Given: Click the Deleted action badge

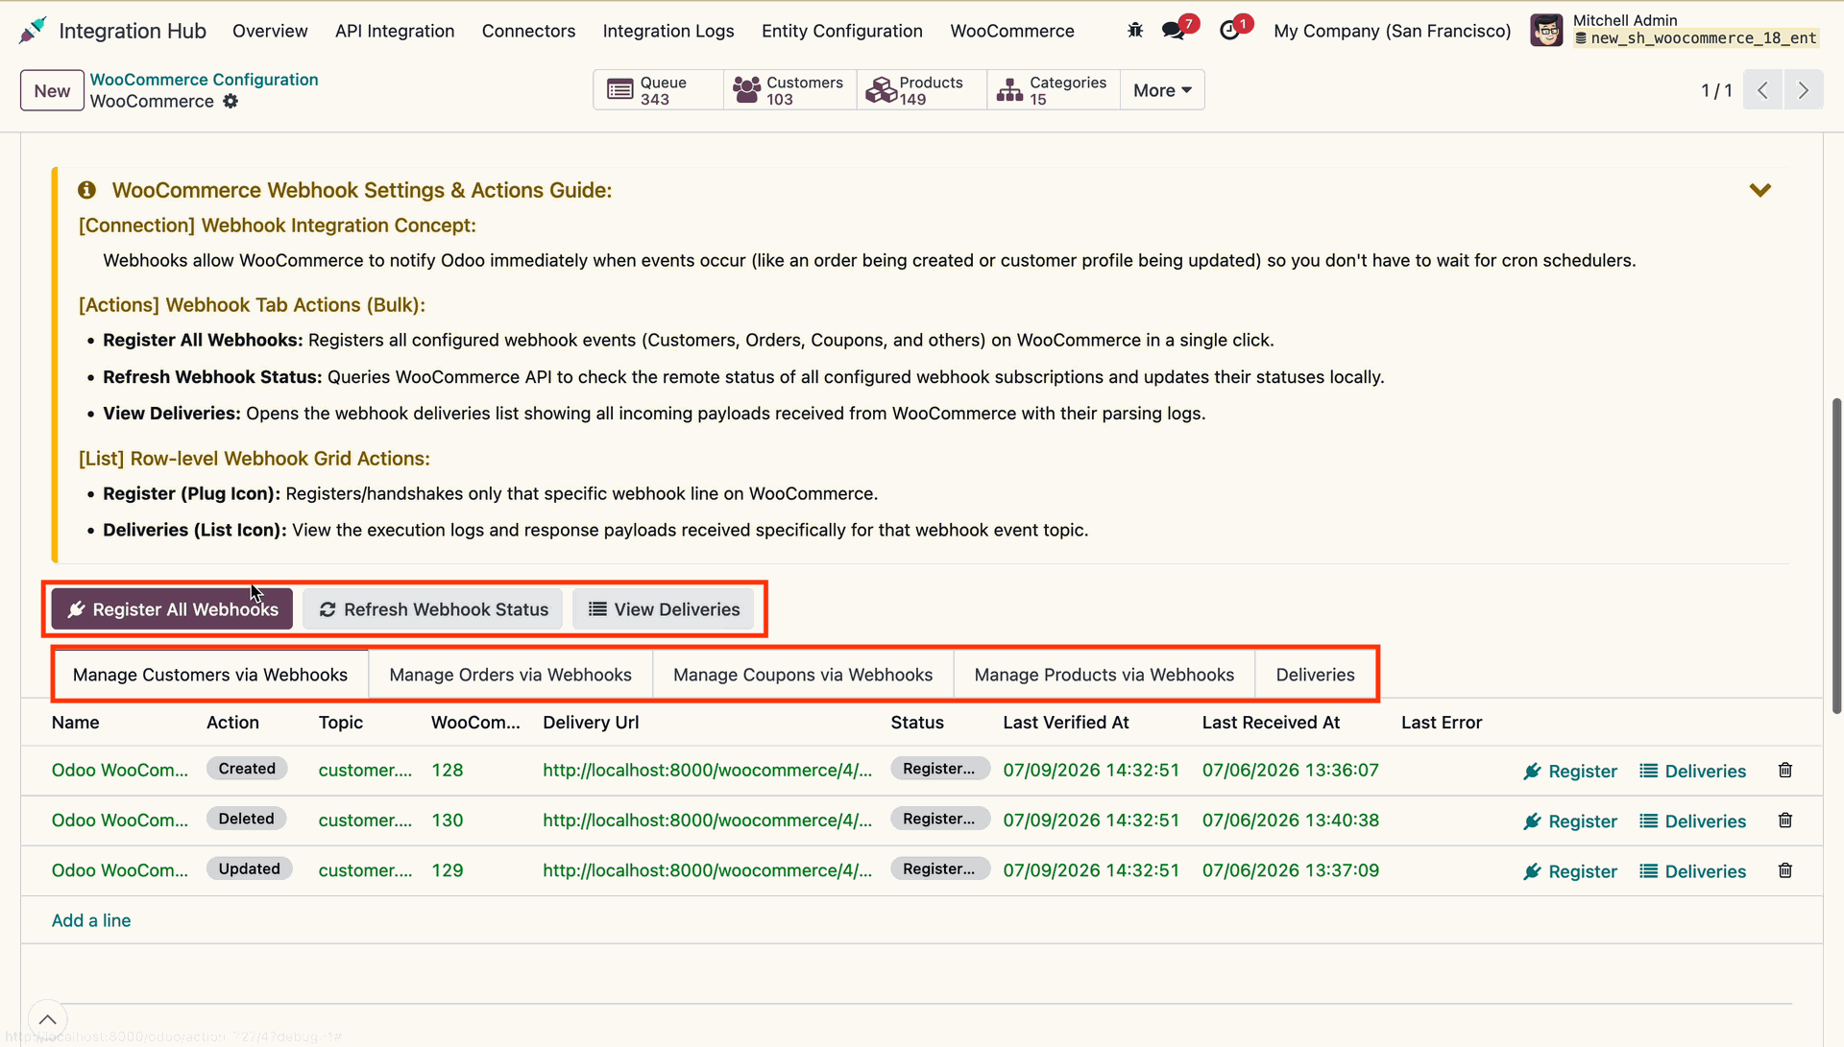Looking at the screenshot, I should point(246,819).
